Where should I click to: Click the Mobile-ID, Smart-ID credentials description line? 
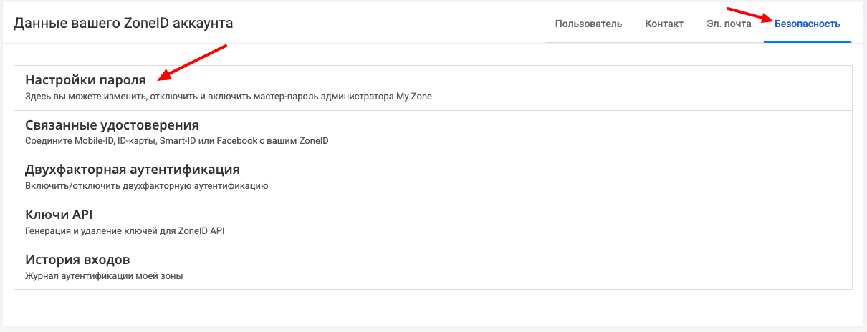(x=176, y=141)
